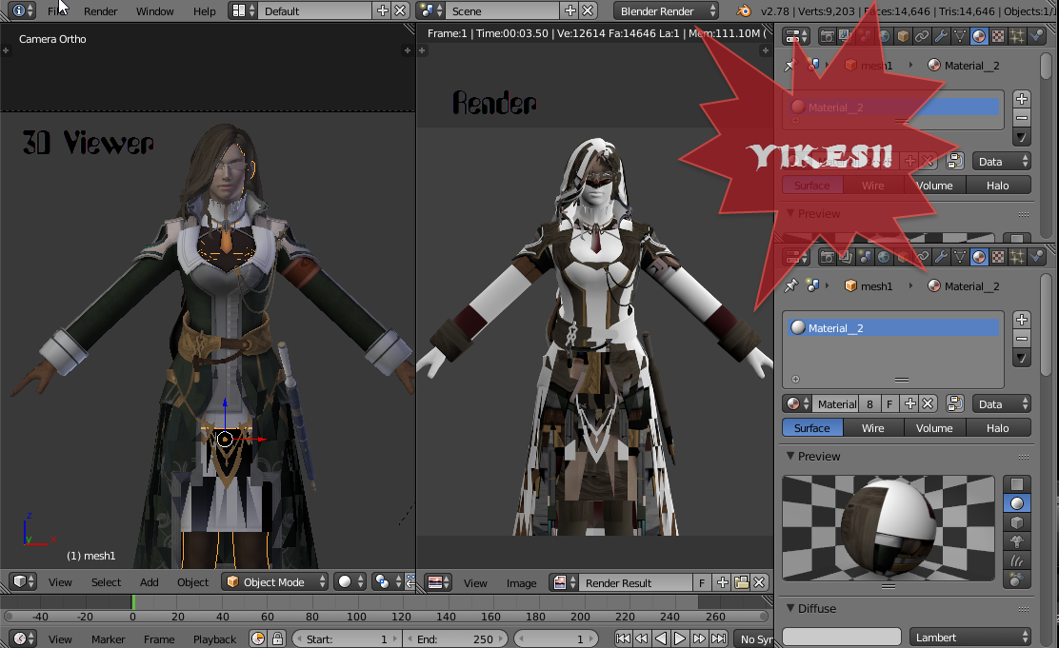The width and height of the screenshot is (1059, 648).
Task: Add material slot in lower properties panel
Action: [1022, 320]
